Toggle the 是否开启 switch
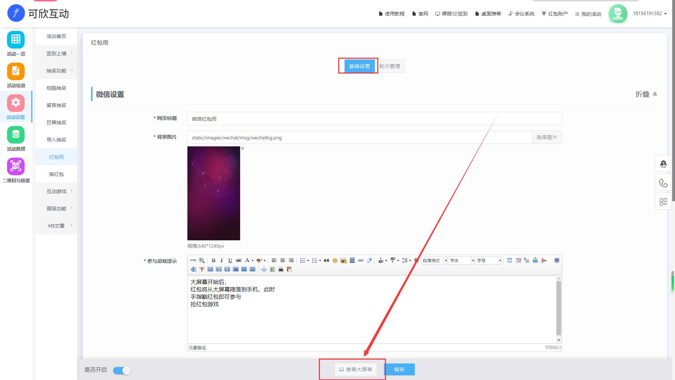Viewport: 675px width, 380px height. click(x=122, y=370)
